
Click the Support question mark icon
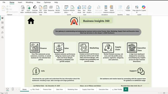[141, 71]
